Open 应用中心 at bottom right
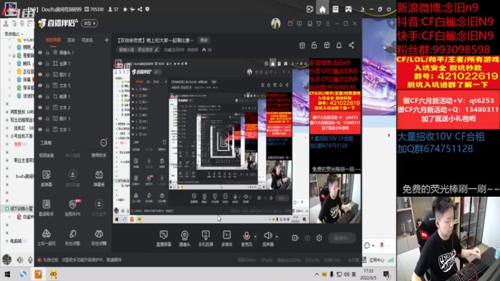The height and width of the screenshot is (281, 500). [x=377, y=260]
